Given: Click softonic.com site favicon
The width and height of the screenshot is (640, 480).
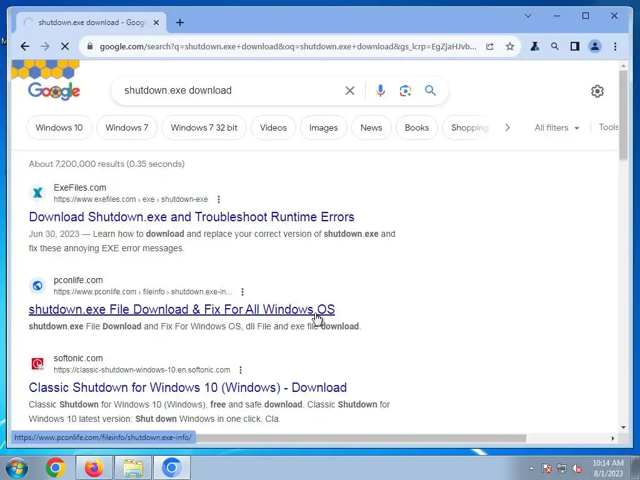Looking at the screenshot, I should pos(37,364).
